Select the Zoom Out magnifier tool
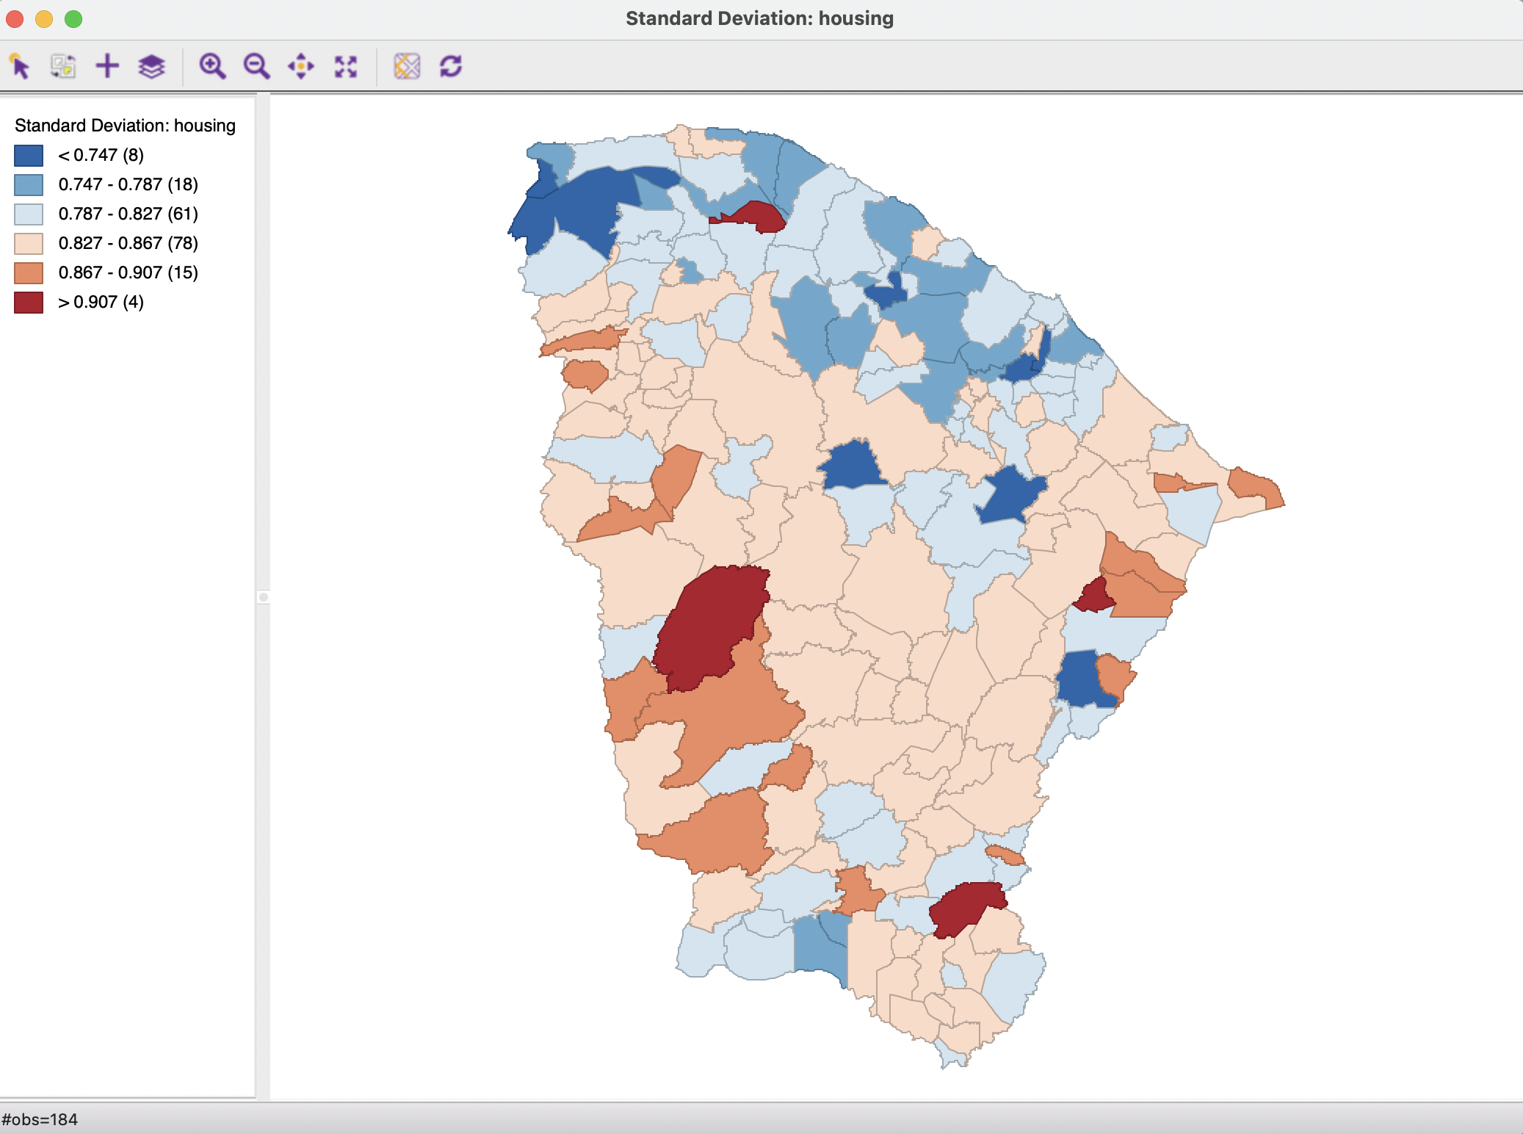The height and width of the screenshot is (1134, 1523). [x=256, y=66]
